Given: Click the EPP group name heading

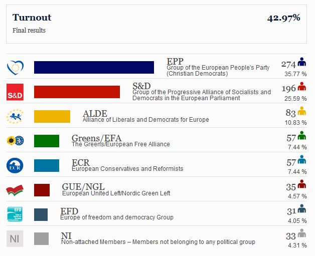Looking at the screenshot, I should pyautogui.click(x=175, y=61).
